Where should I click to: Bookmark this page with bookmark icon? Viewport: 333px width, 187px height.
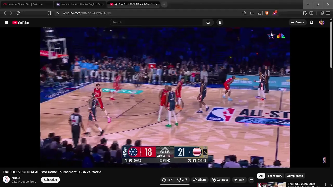(x=49, y=13)
